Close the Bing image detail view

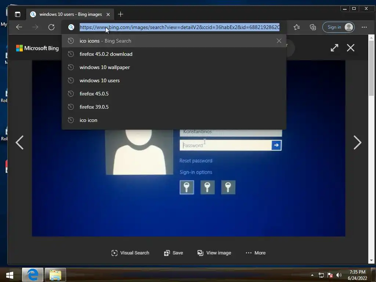tap(351, 48)
